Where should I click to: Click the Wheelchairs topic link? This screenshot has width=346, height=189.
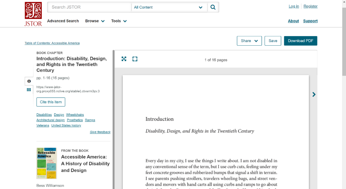coord(75,115)
